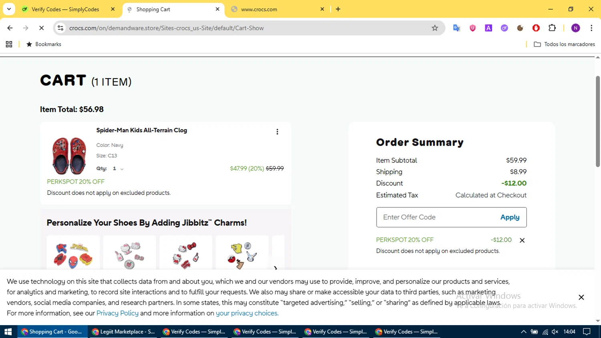Image resolution: width=601 pixels, height=338 pixels.
Task: View site information icon in address bar
Action: [61, 28]
